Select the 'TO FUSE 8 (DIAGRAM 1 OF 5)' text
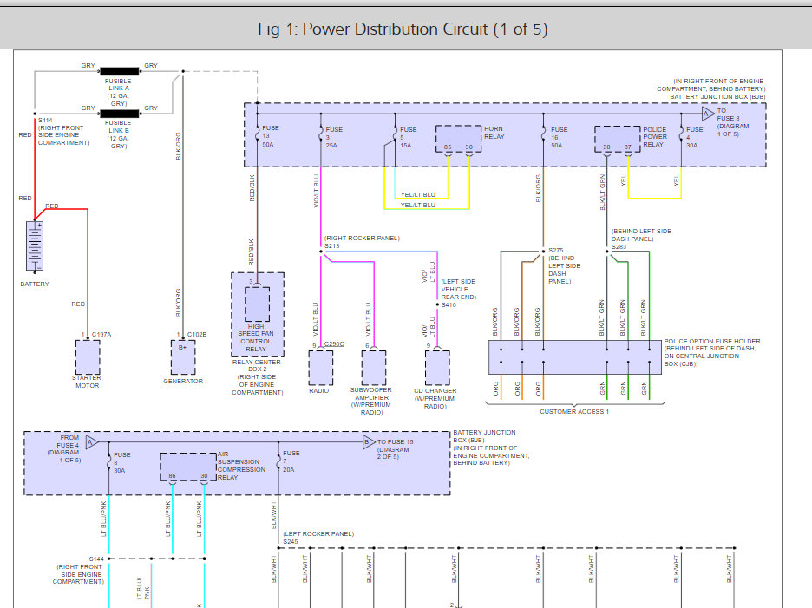The width and height of the screenshot is (812, 608). 733,122
